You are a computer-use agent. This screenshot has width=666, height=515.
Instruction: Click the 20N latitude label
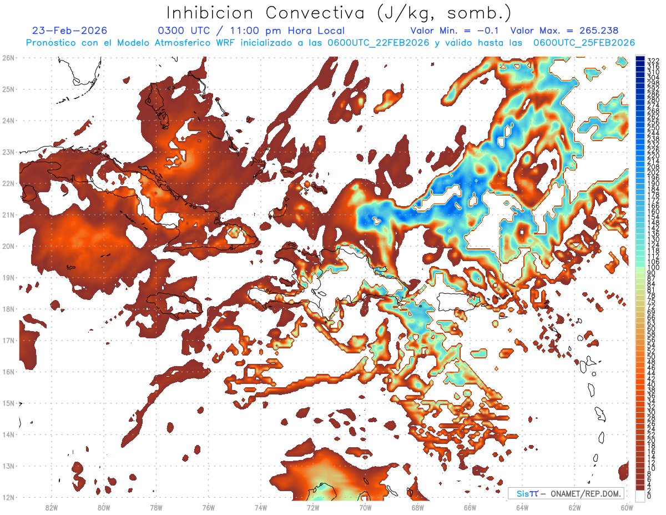pyautogui.click(x=8, y=246)
